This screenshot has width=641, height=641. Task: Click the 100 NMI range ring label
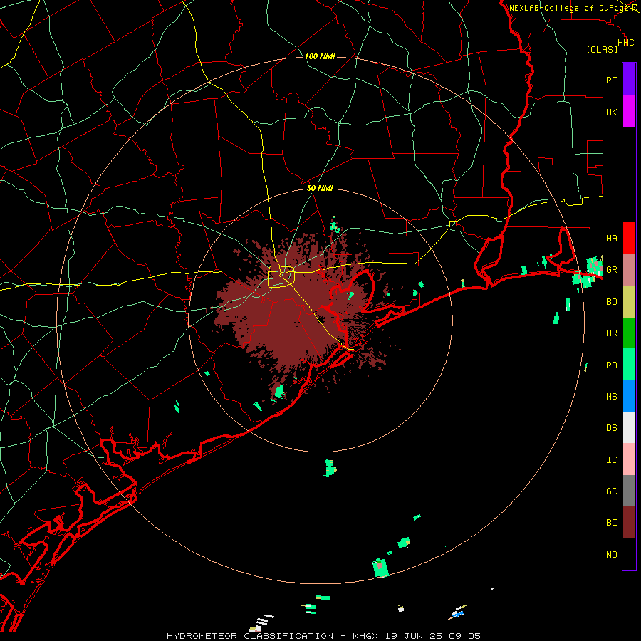tap(320, 56)
